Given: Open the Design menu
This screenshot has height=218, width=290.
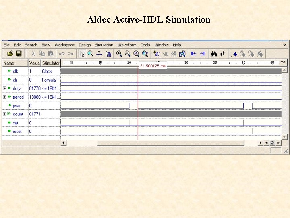Looking at the screenshot, I should point(85,45).
